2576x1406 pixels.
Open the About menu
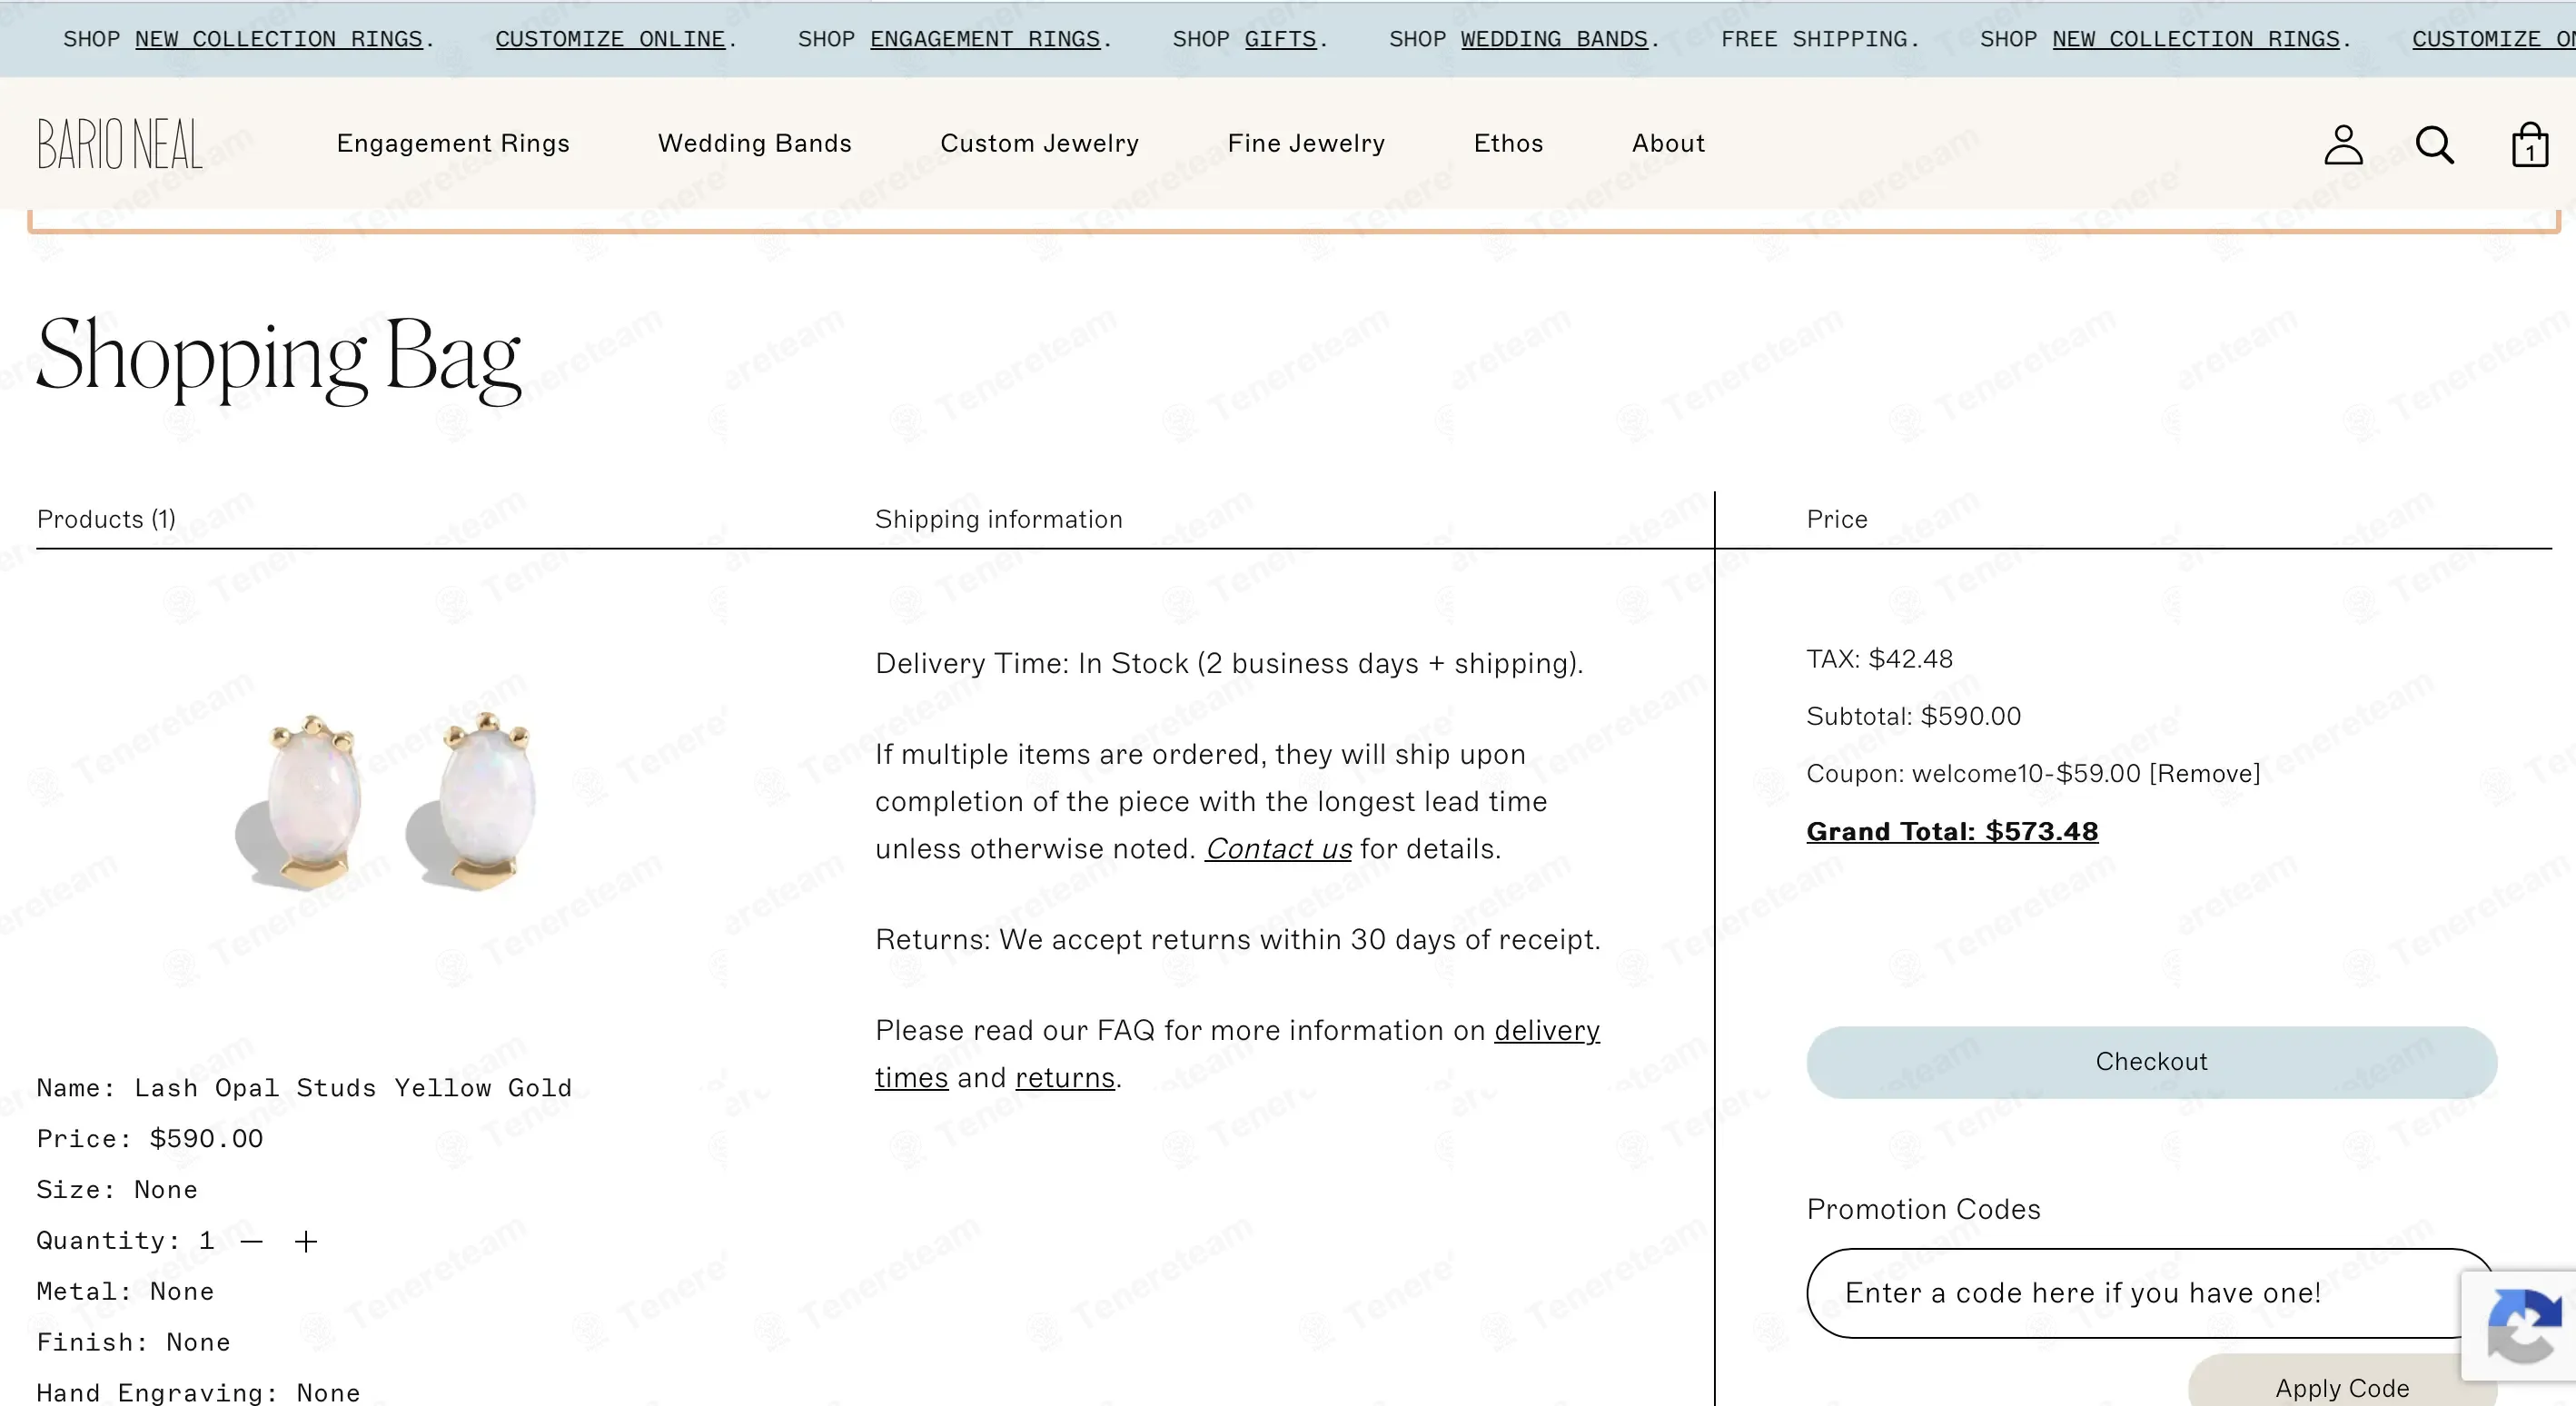tap(1668, 143)
